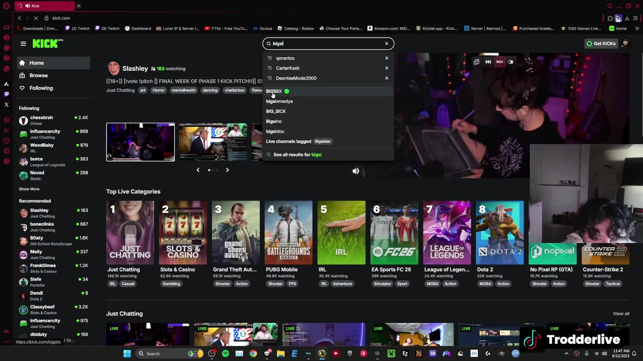Open the Kick hamburger sidebar menu
Viewport: 643px width, 361px height.
[x=23, y=44]
